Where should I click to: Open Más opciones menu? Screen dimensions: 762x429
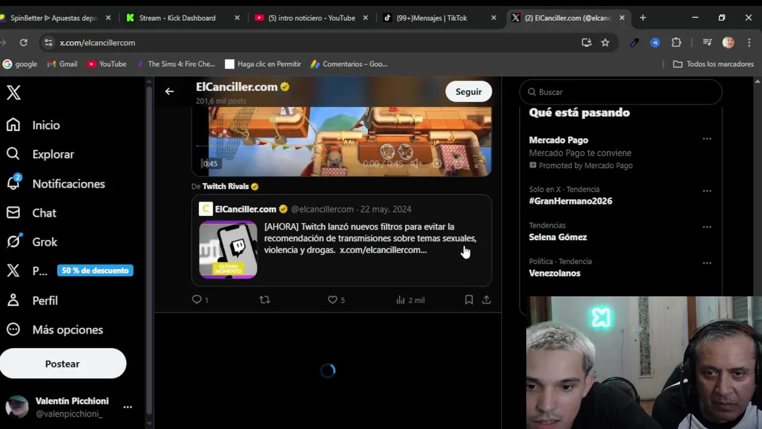55,329
